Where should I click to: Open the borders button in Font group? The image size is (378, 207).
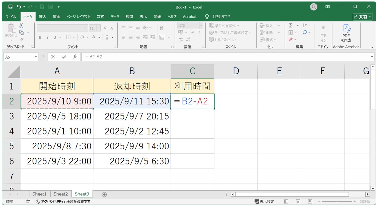pos(68,37)
